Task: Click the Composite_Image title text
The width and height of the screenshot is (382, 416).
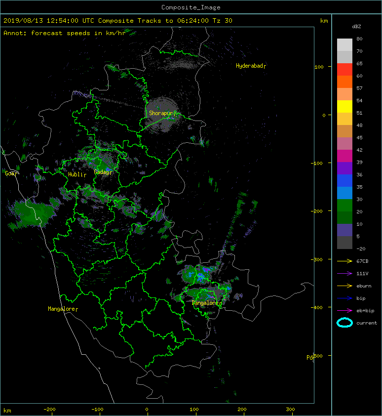Action: 191,7
